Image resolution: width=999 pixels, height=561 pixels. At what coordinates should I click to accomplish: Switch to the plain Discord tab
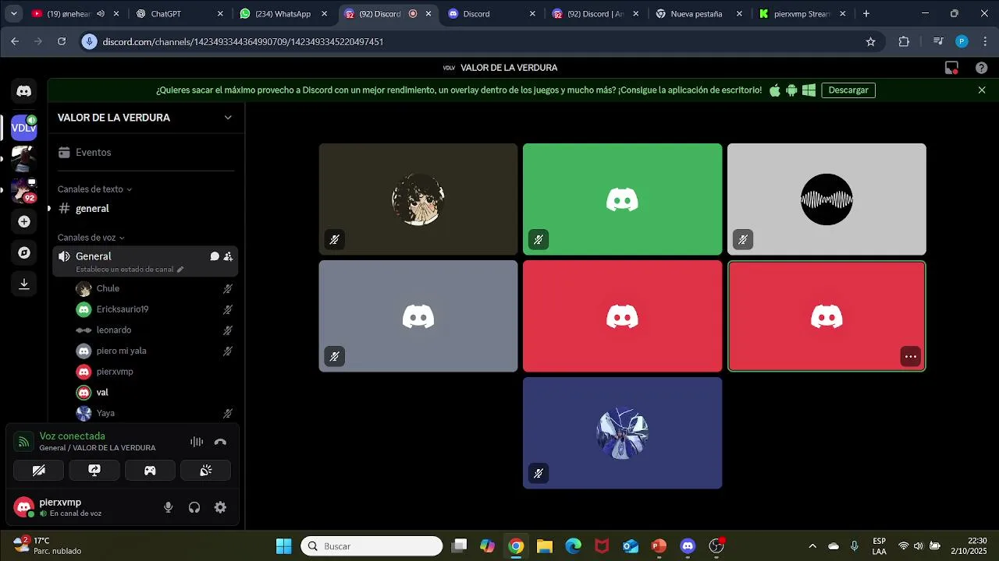click(492, 14)
